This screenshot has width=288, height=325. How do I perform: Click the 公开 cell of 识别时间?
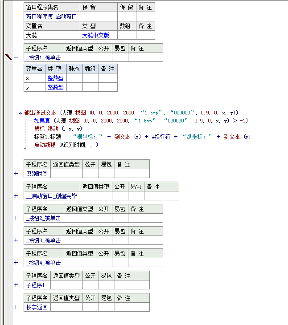(x=91, y=174)
